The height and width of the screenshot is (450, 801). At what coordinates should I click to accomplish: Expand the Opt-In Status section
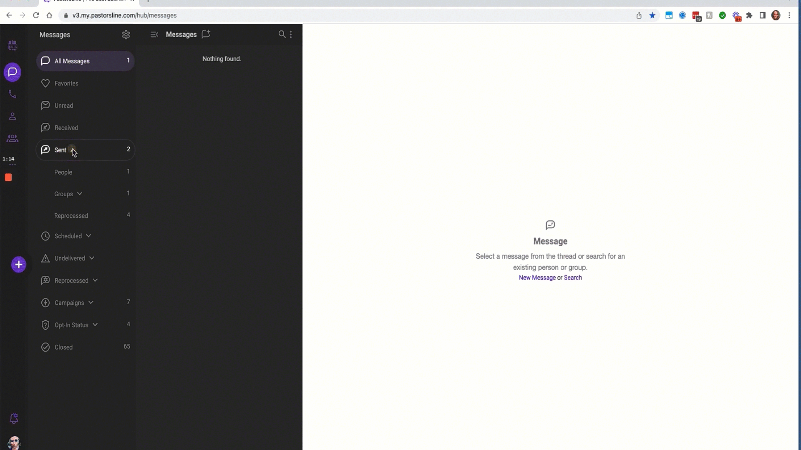pos(95,325)
